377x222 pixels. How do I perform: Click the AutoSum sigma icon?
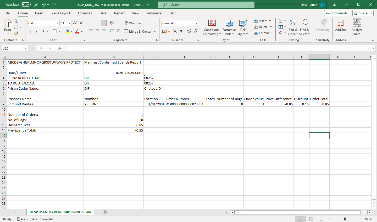(x=281, y=21)
